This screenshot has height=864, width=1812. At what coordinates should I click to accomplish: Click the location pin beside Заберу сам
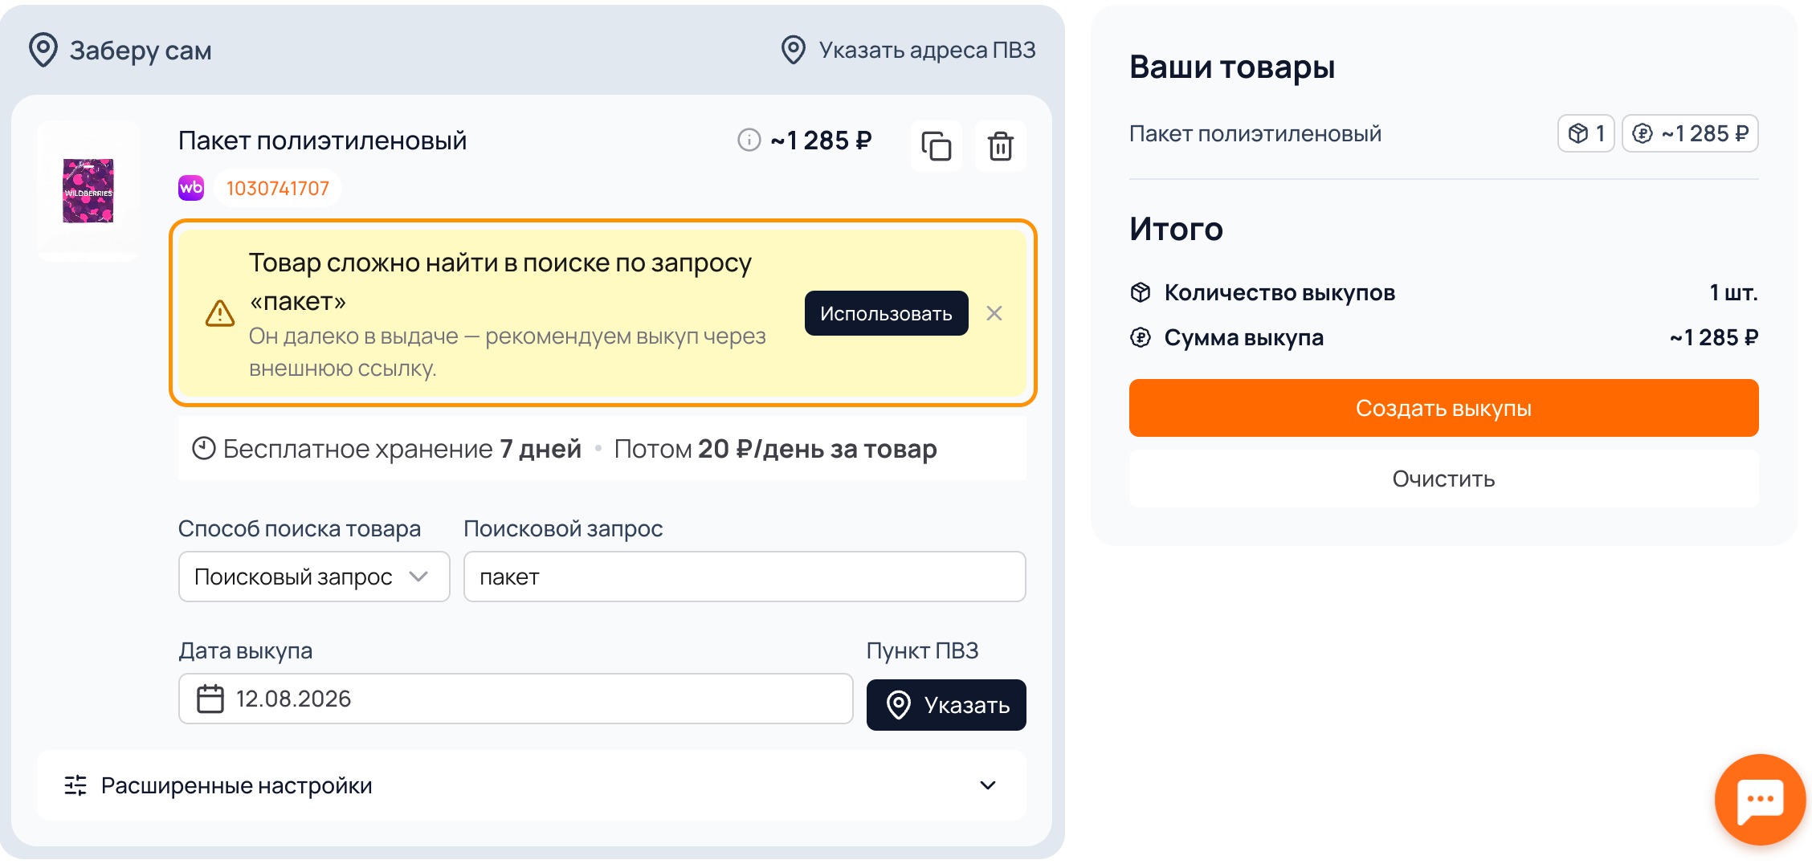click(x=43, y=50)
